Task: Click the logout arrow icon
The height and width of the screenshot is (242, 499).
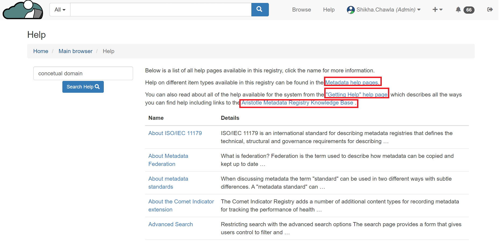Action: coord(490,10)
